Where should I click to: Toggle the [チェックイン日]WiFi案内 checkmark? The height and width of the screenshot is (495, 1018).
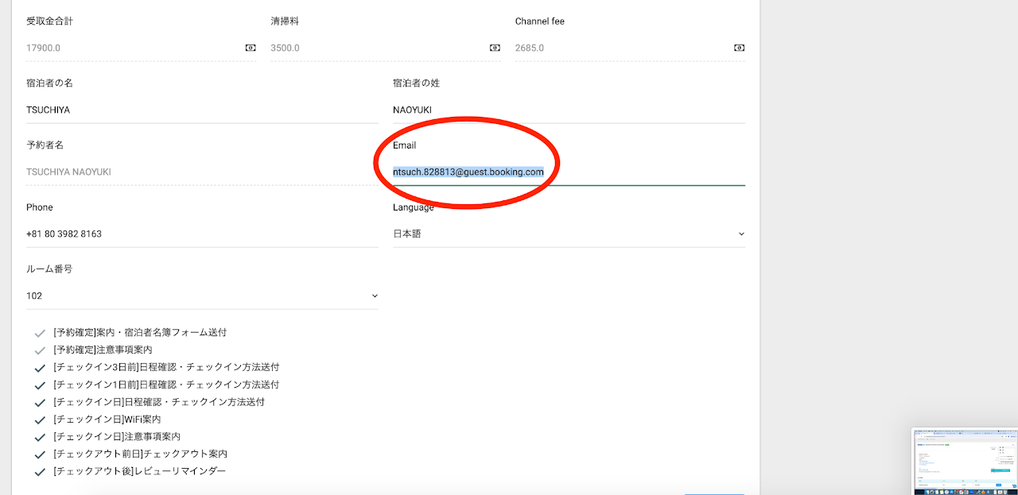(x=40, y=420)
